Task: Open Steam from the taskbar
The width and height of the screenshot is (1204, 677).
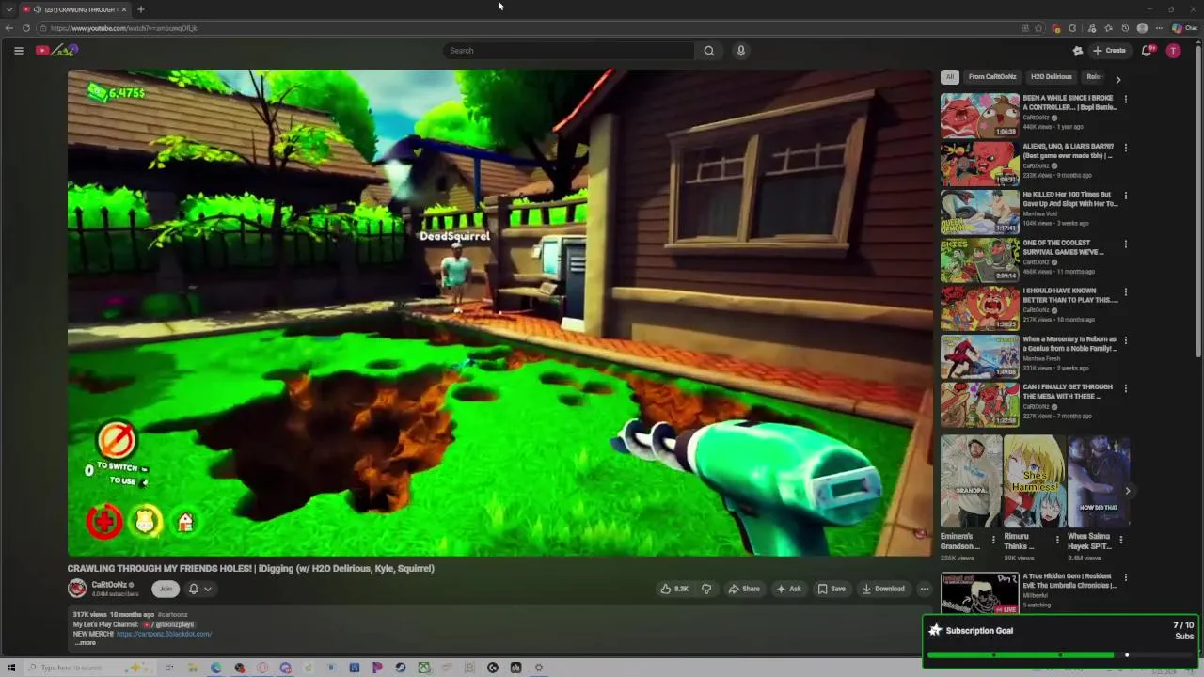Action: [400, 668]
